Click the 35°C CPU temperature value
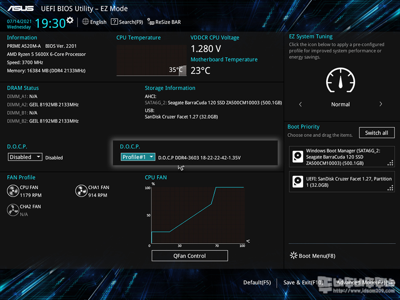Viewport: 400px width, 300px height. (x=176, y=70)
